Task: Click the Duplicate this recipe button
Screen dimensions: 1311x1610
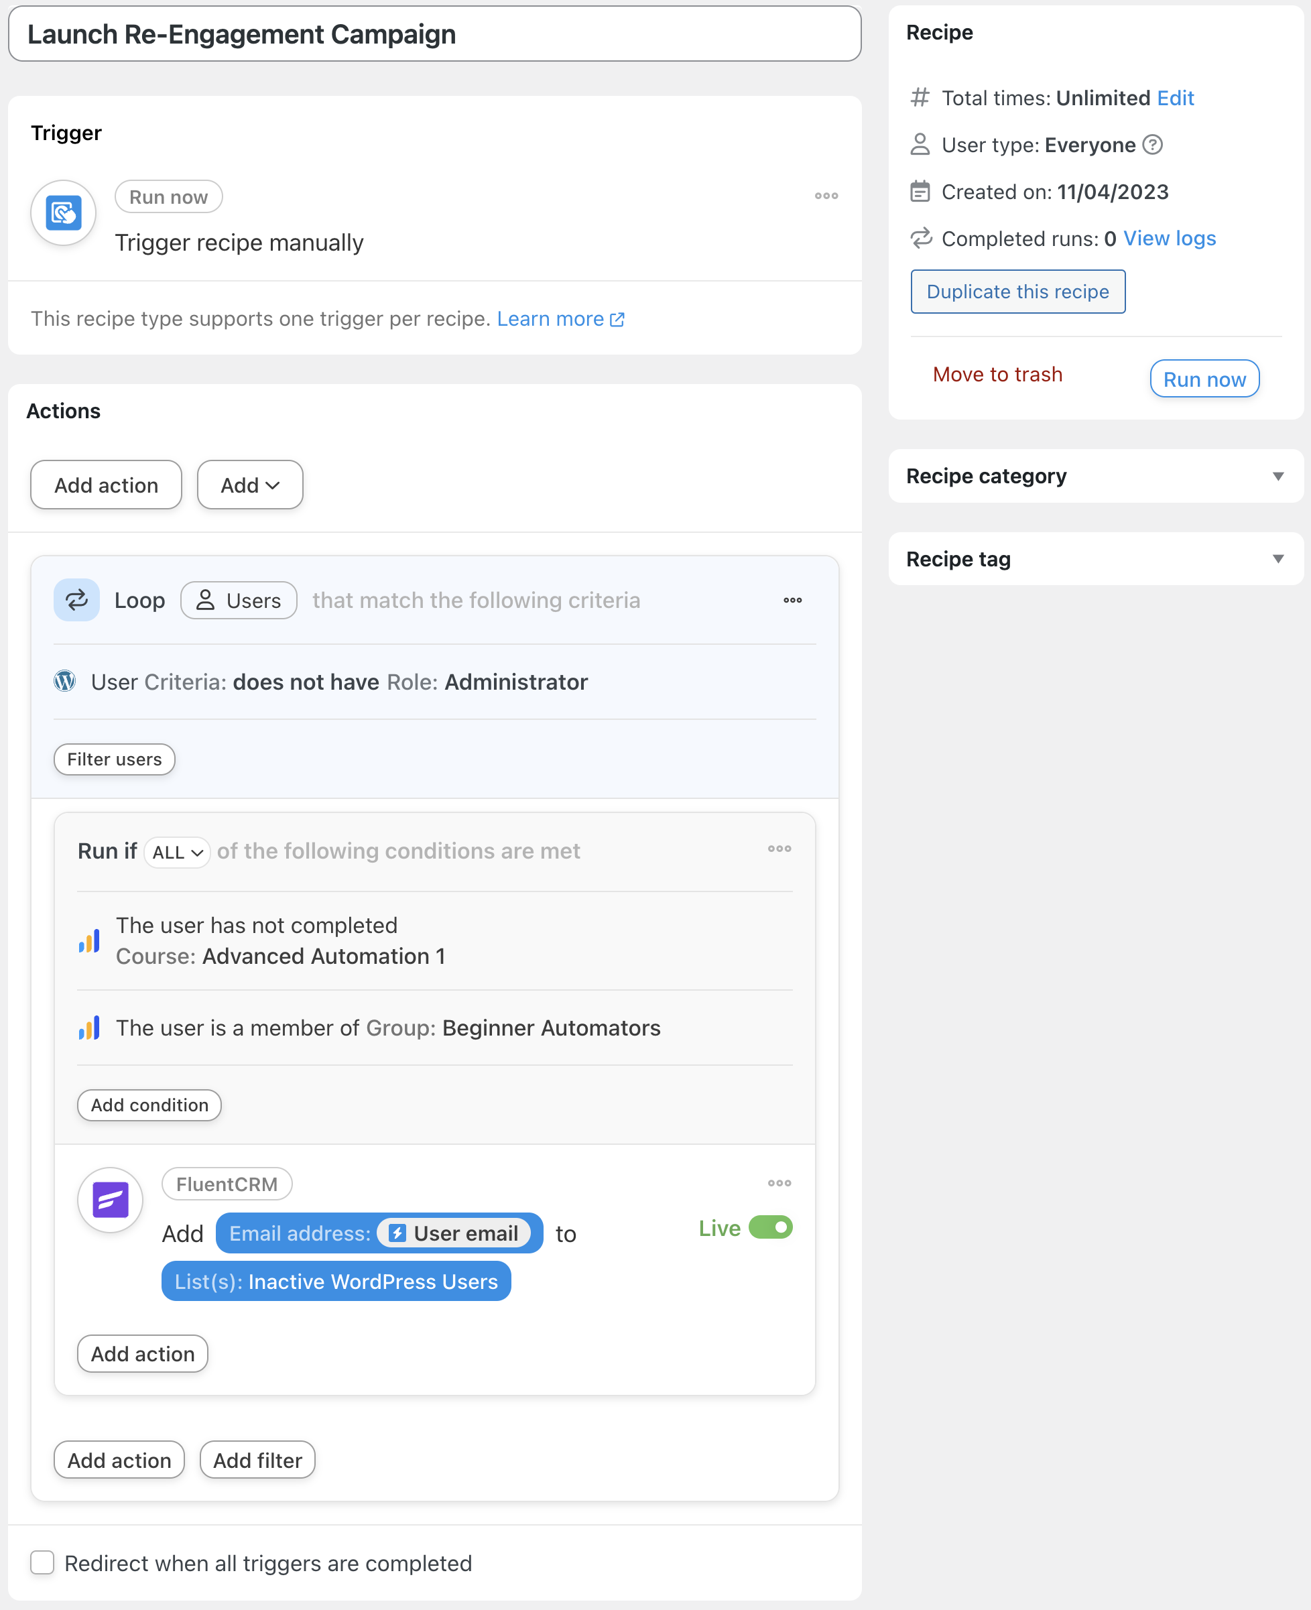Action: click(1018, 292)
